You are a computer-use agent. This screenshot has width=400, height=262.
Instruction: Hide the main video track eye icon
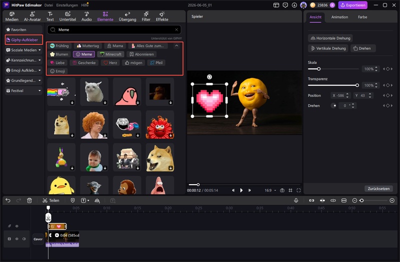17,239
